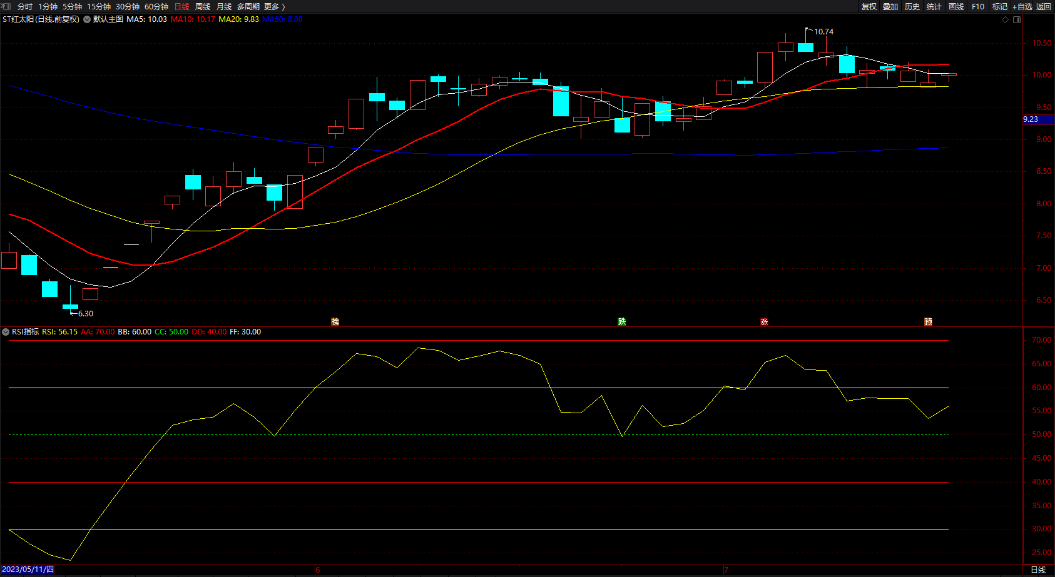Viewport: 1055px width, 577px height.
Task: Click the 标记 mark button
Action: (x=1000, y=7)
